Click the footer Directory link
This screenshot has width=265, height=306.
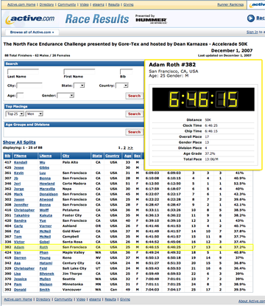(43, 299)
